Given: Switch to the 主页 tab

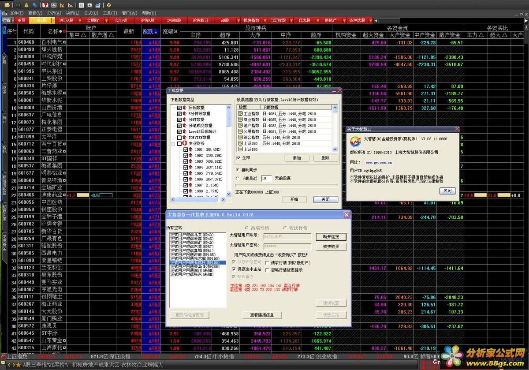Looking at the screenshot, I should point(21,20).
